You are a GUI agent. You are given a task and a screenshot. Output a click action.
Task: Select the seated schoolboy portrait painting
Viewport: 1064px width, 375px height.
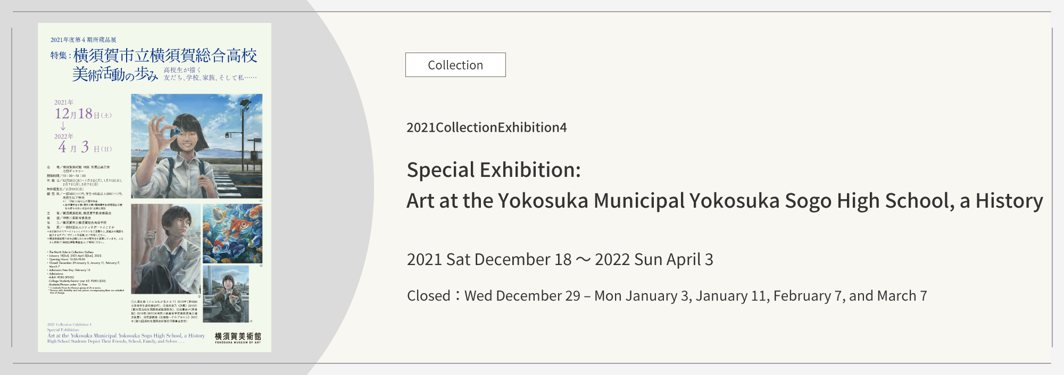click(x=166, y=249)
